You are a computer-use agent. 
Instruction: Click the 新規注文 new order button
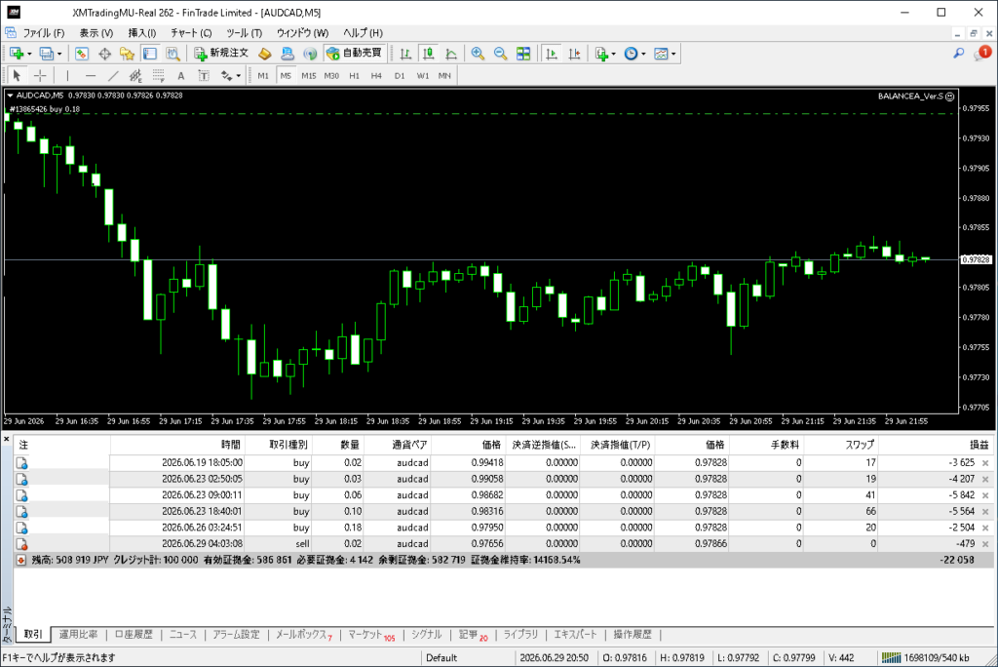[221, 54]
